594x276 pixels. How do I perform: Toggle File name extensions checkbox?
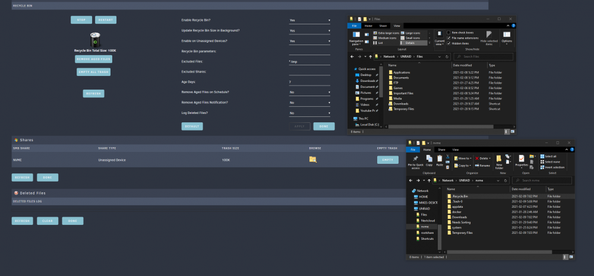448,38
